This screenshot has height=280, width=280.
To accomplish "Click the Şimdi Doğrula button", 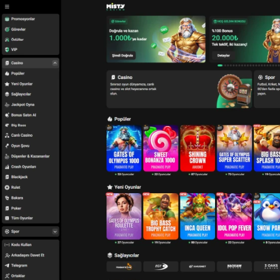I will [x=122, y=55].
